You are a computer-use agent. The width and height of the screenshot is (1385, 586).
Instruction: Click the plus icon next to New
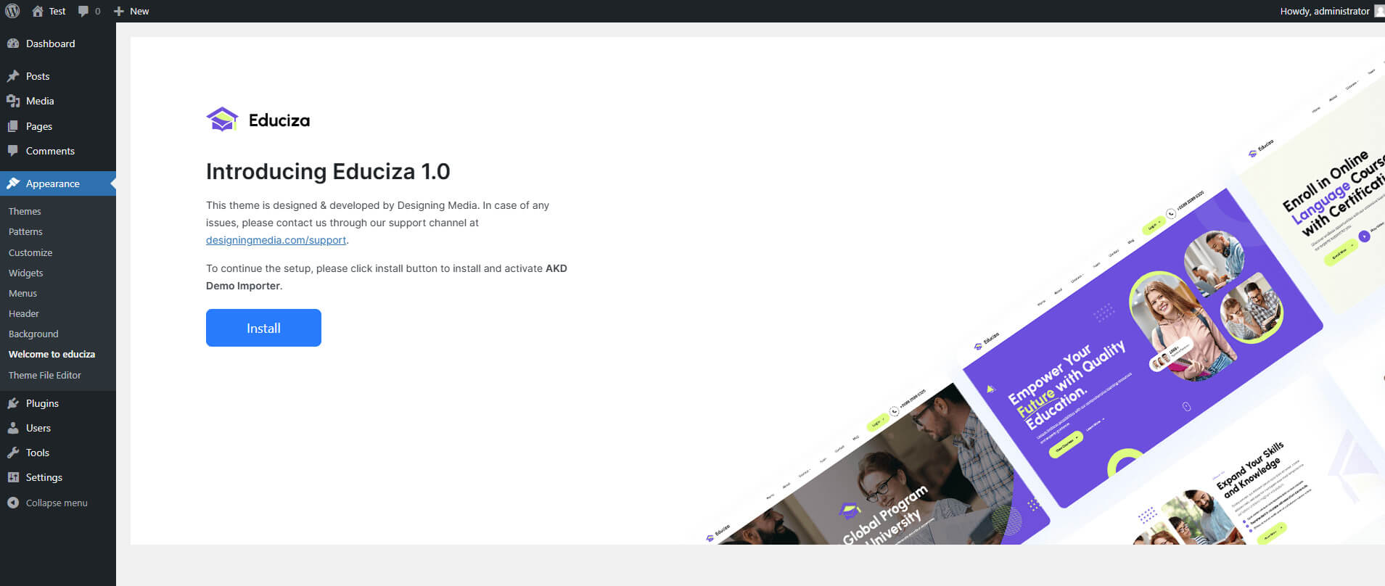[x=119, y=11]
